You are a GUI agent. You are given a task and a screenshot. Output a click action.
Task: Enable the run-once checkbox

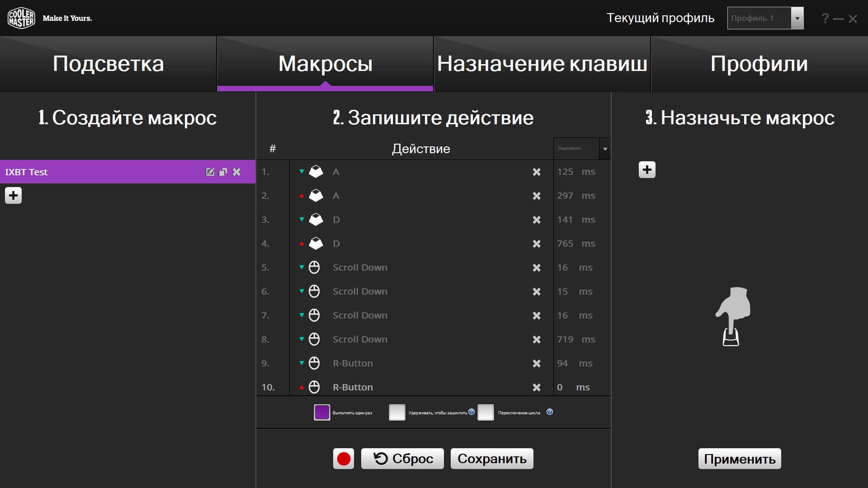tap(322, 412)
